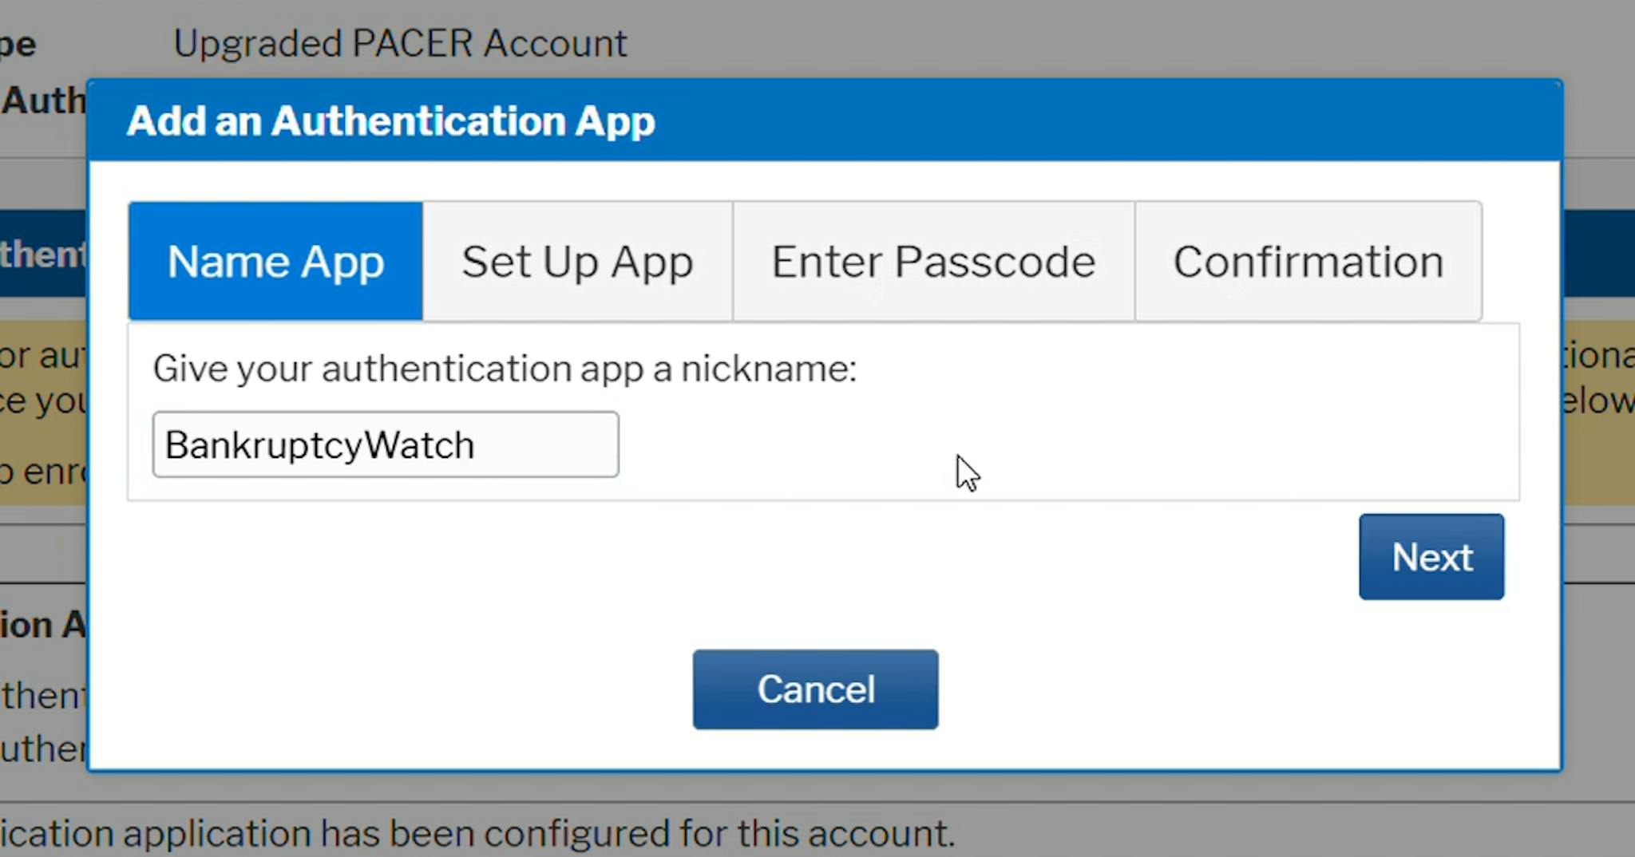Click the nickname prompt label text
Image resolution: width=1635 pixels, height=857 pixels.
click(x=505, y=369)
